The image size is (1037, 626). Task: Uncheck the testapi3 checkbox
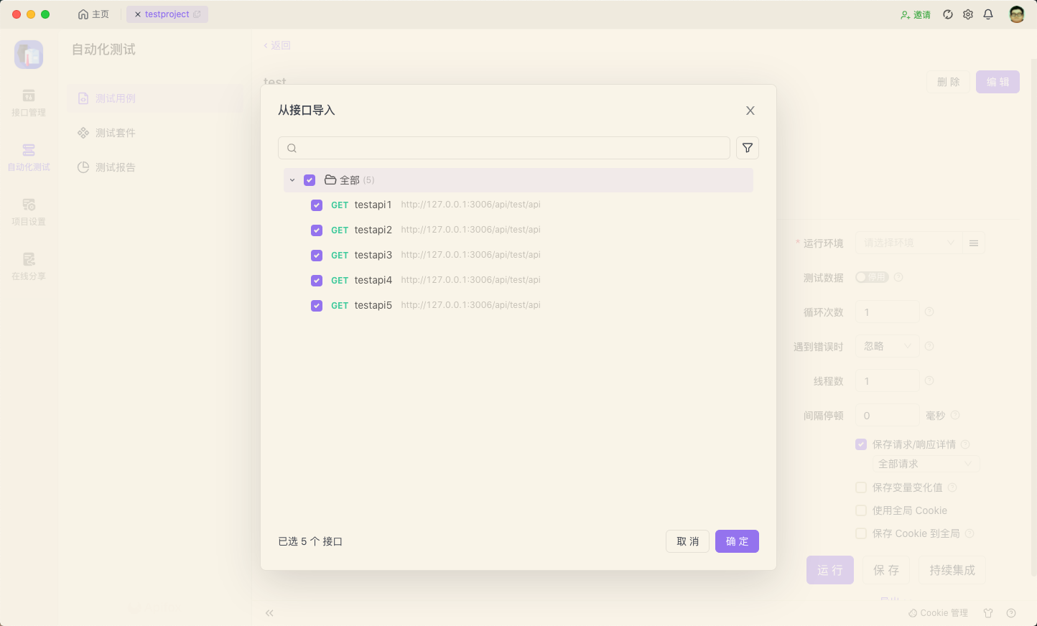click(317, 256)
